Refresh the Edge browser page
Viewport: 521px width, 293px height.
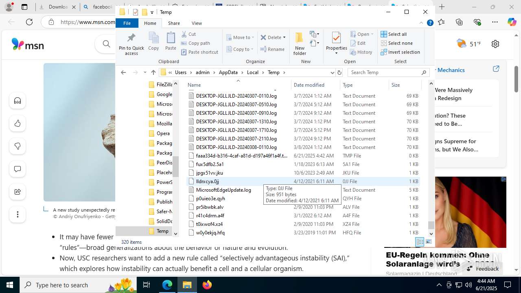pos(29,22)
